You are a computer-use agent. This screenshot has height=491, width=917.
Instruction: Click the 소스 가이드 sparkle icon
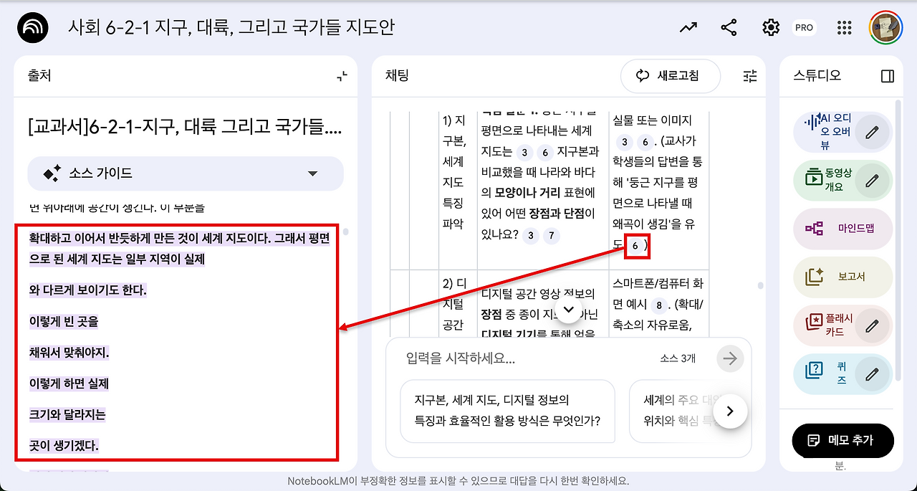[52, 173]
